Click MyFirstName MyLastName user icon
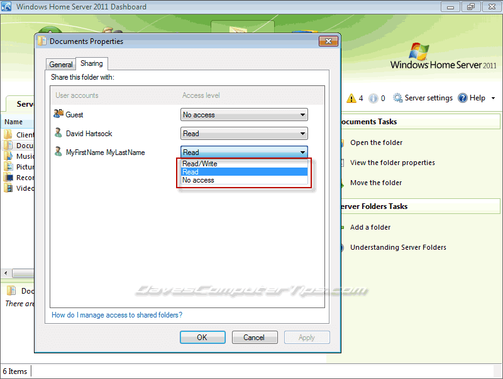 coord(58,151)
